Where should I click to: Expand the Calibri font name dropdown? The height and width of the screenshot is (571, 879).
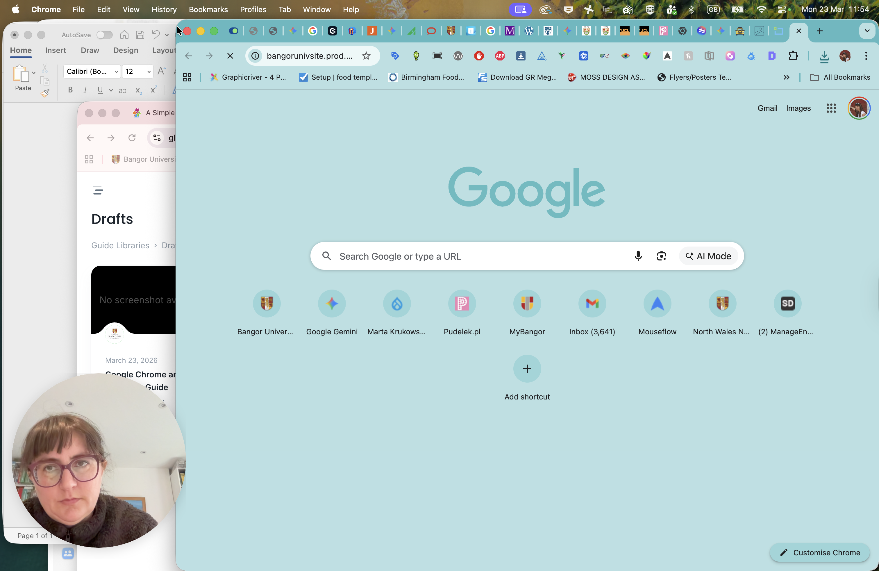pyautogui.click(x=116, y=71)
